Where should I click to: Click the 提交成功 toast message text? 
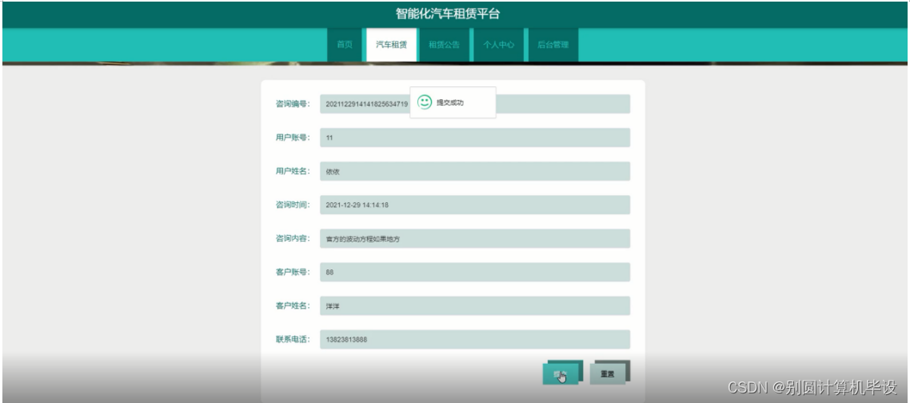point(450,103)
